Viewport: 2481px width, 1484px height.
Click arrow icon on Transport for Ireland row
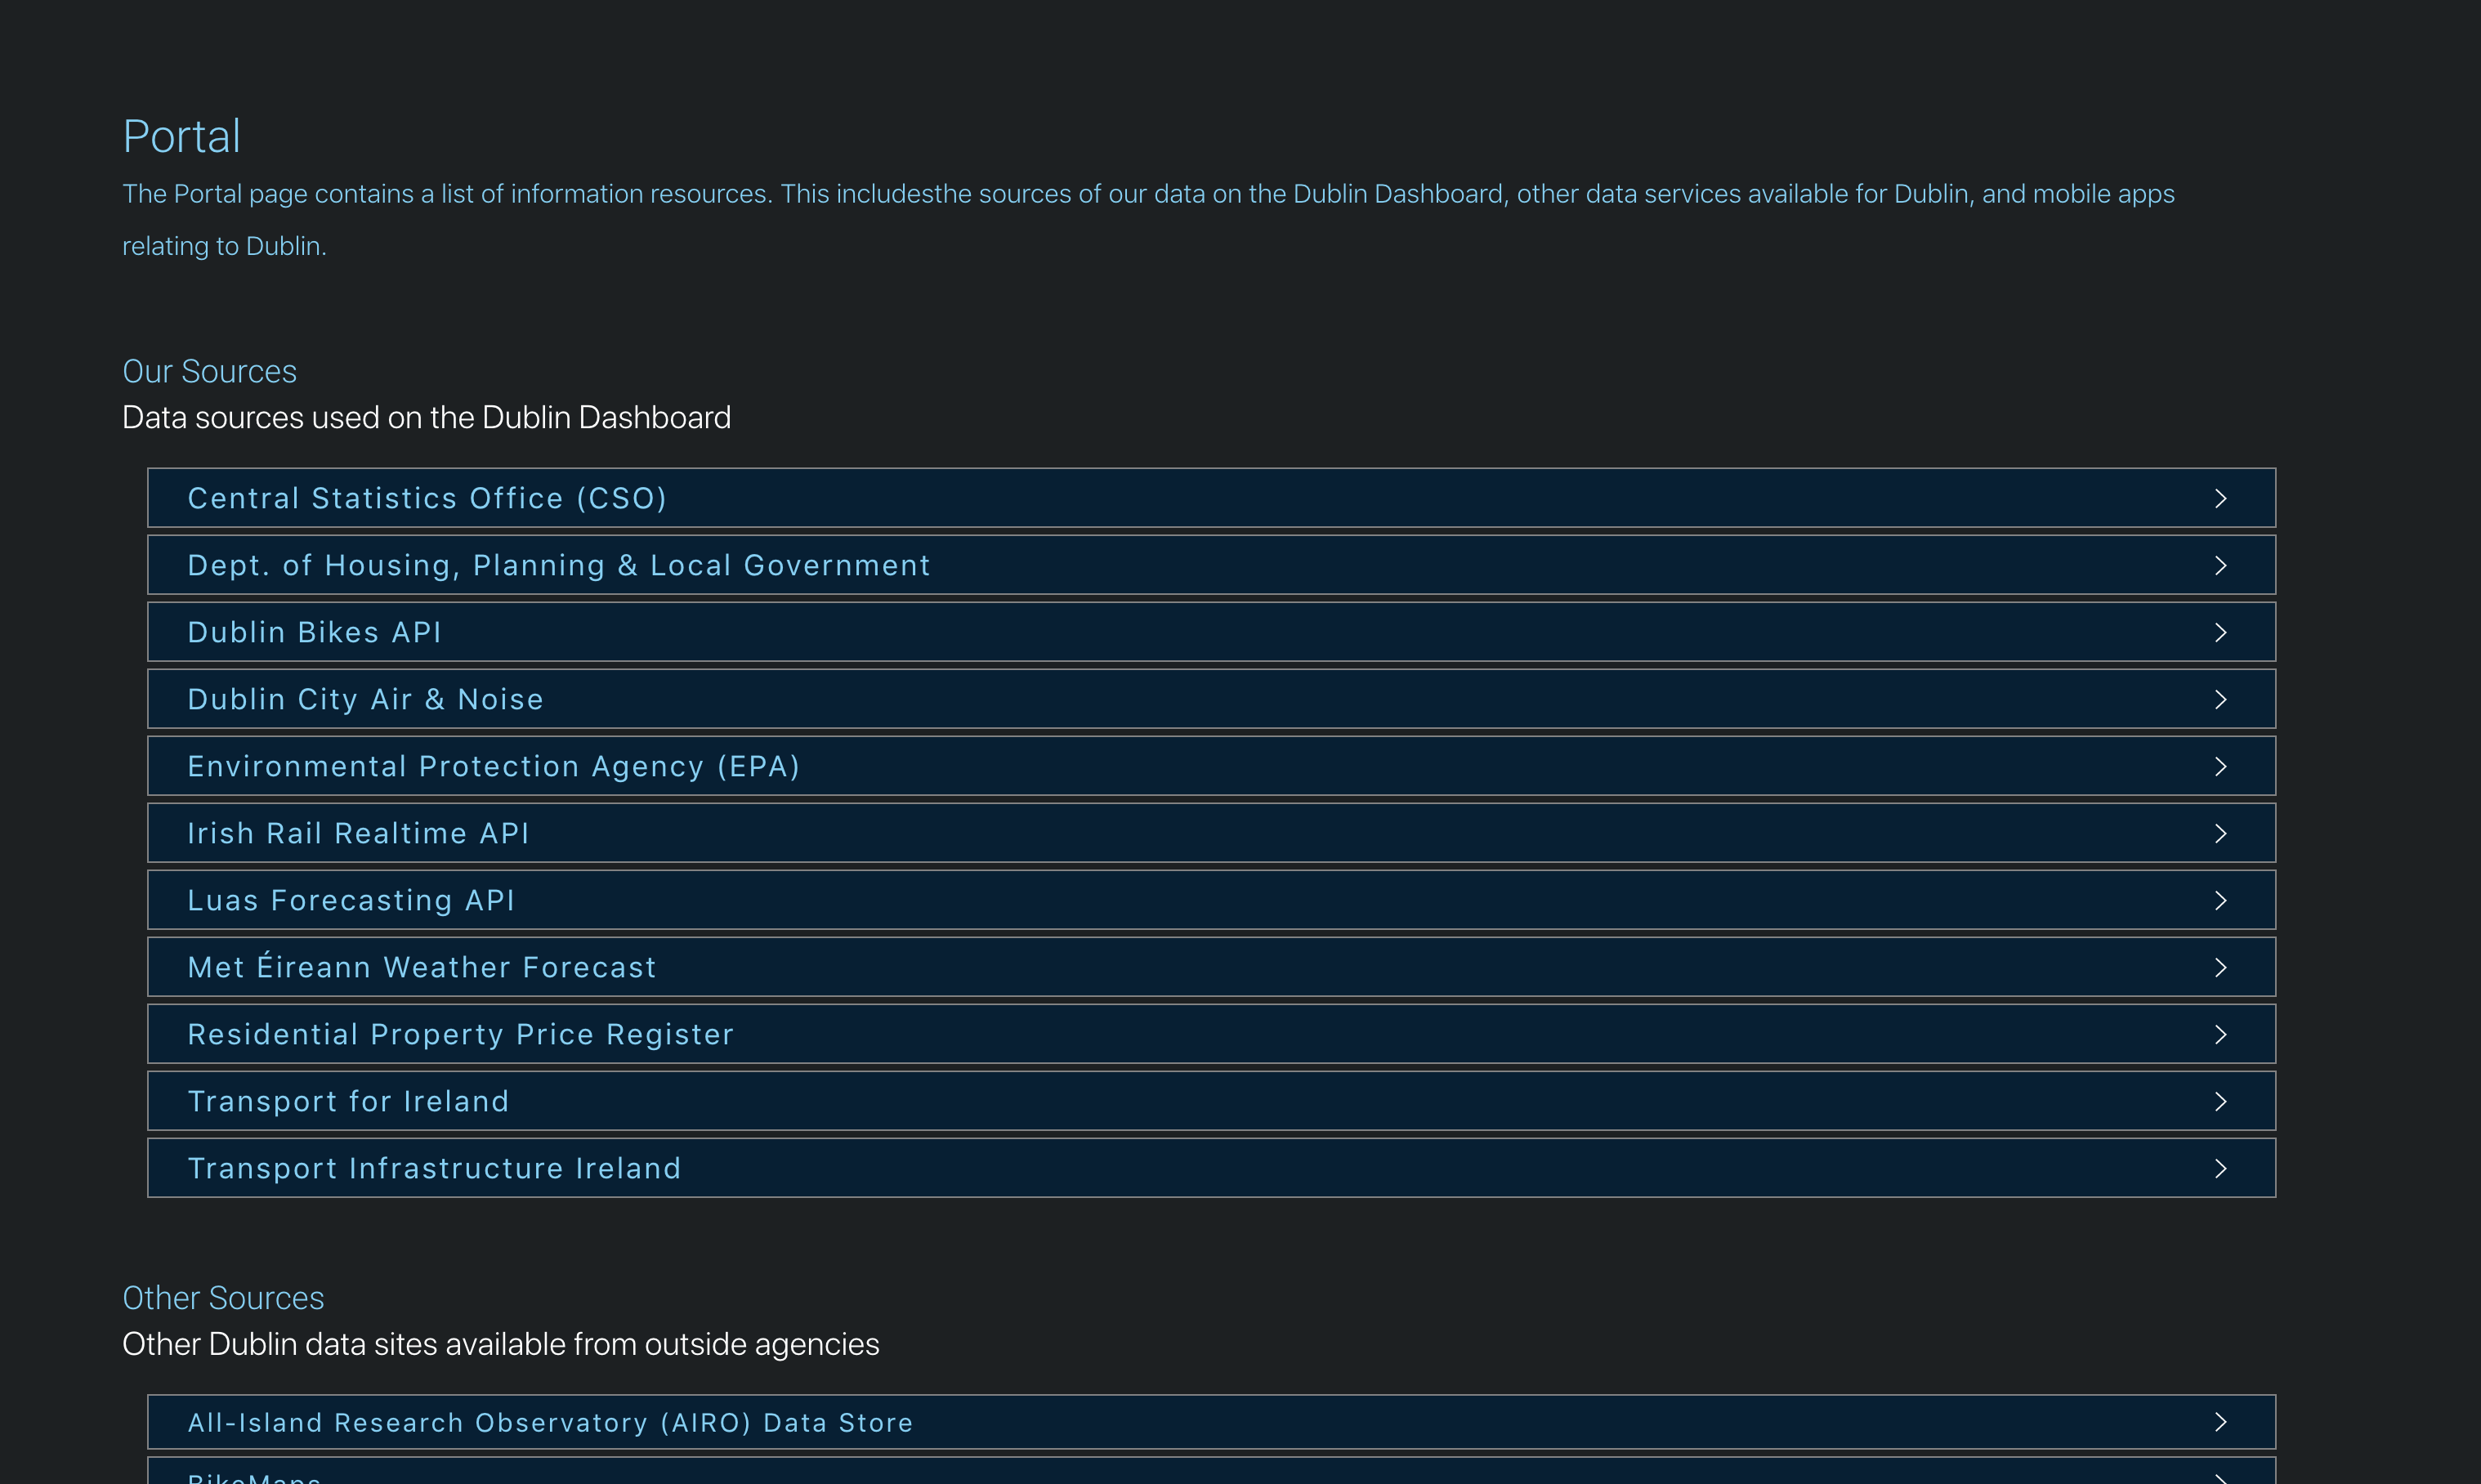[x=2220, y=1101]
